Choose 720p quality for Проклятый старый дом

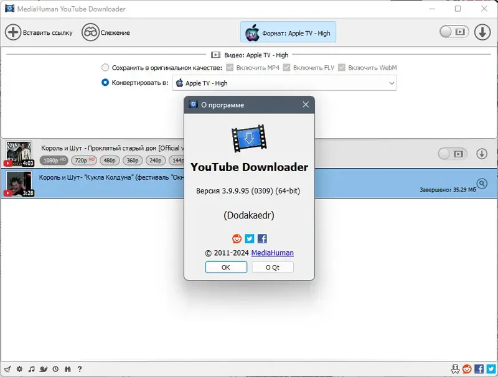pyautogui.click(x=84, y=161)
